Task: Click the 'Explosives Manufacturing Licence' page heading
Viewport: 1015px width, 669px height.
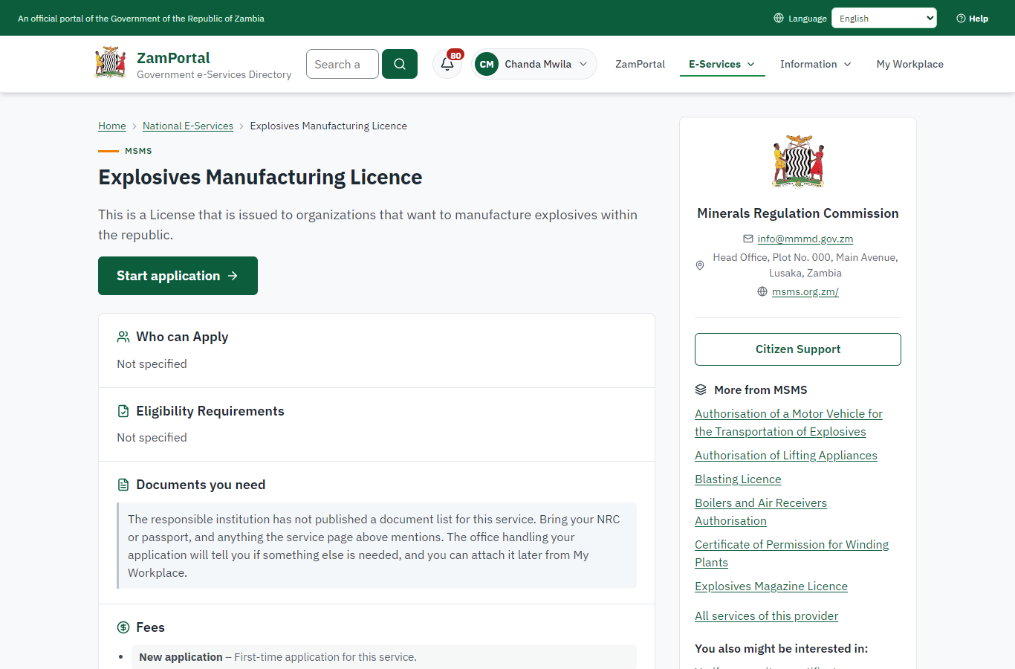Action: tap(260, 177)
